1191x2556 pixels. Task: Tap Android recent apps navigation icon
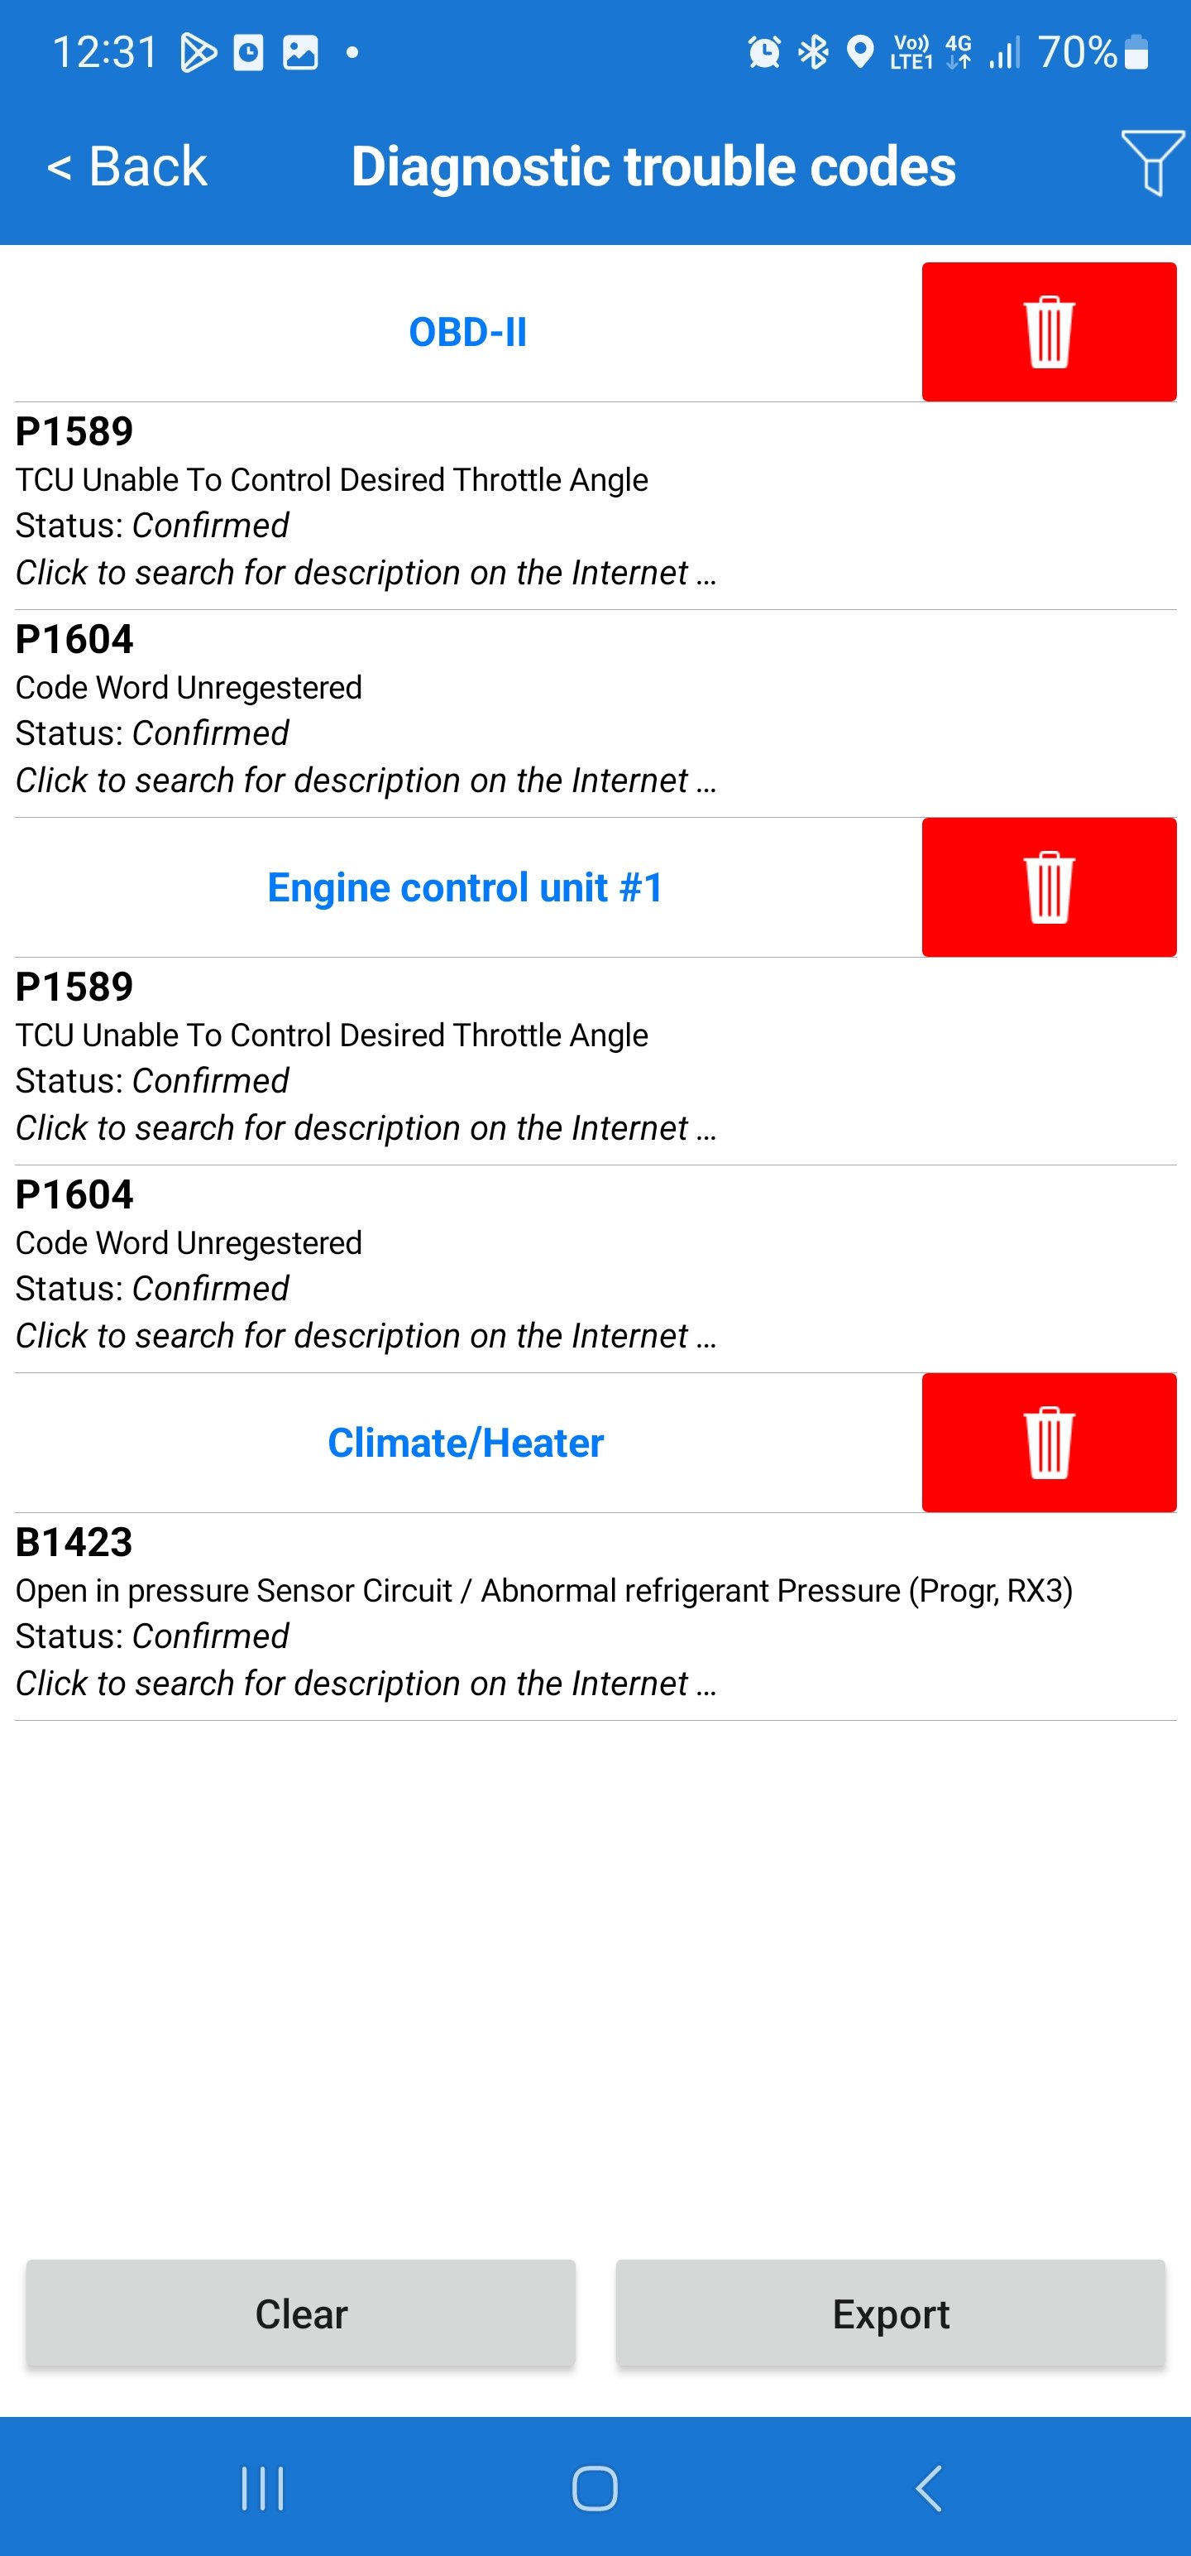263,2488
